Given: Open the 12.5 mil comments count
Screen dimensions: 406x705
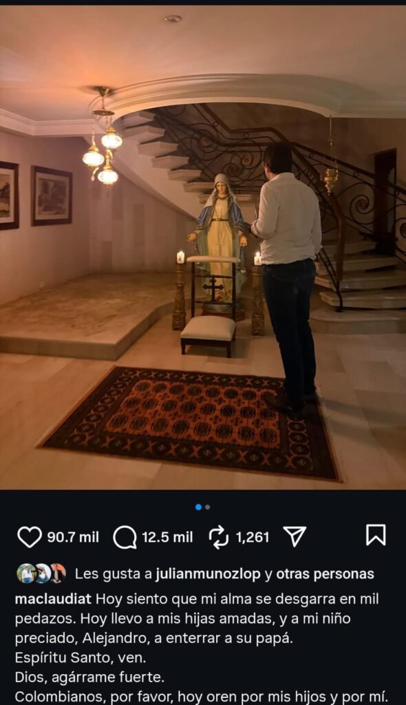Looking at the screenshot, I should (x=167, y=537).
